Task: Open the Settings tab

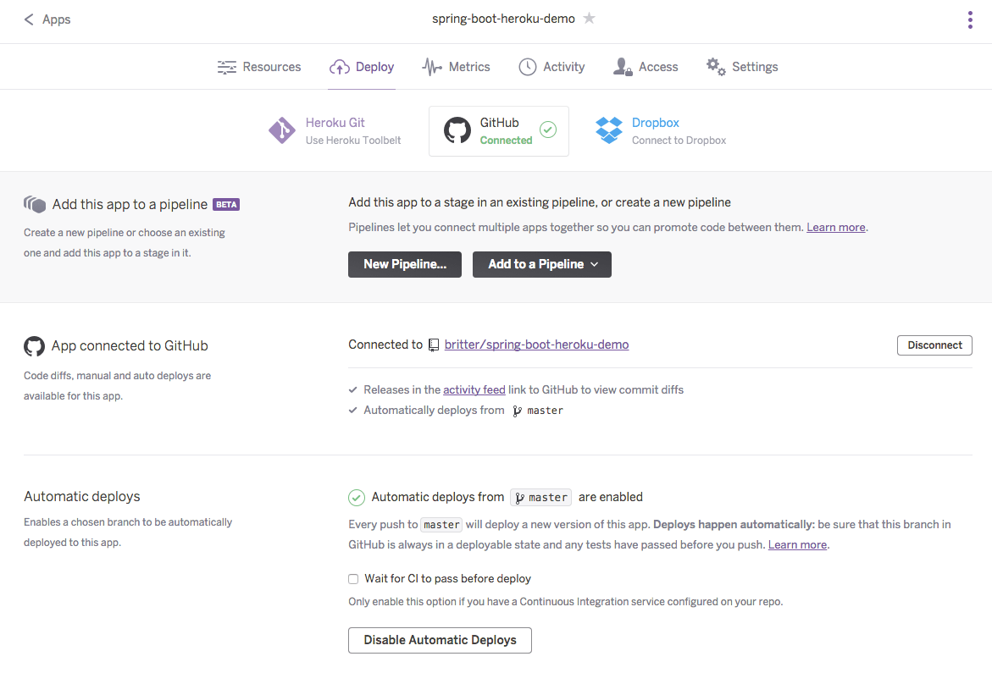Action: [x=742, y=67]
